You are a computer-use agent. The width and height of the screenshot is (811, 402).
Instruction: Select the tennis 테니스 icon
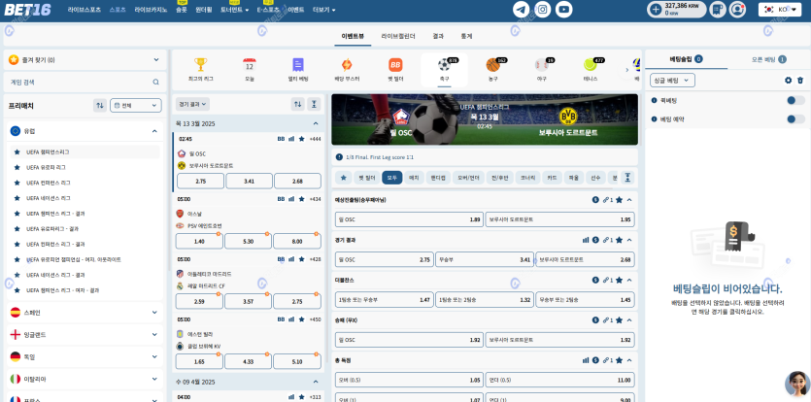[x=591, y=65]
